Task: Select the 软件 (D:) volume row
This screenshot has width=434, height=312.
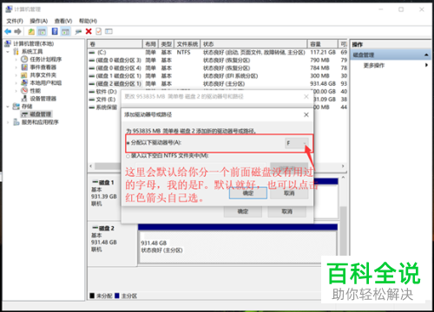Action: coord(107,92)
